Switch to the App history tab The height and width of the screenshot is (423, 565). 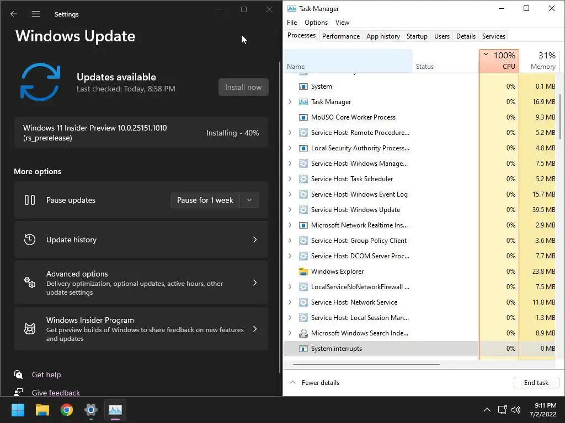pyautogui.click(x=383, y=36)
